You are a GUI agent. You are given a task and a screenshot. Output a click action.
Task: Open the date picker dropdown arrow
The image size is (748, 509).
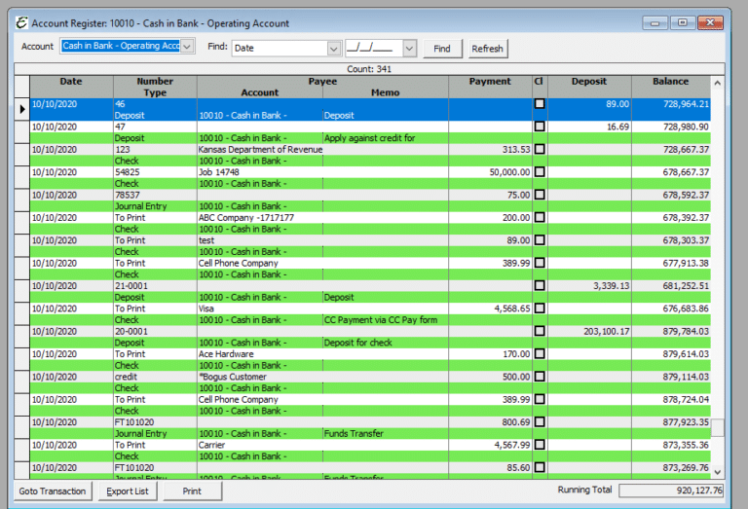(x=409, y=48)
